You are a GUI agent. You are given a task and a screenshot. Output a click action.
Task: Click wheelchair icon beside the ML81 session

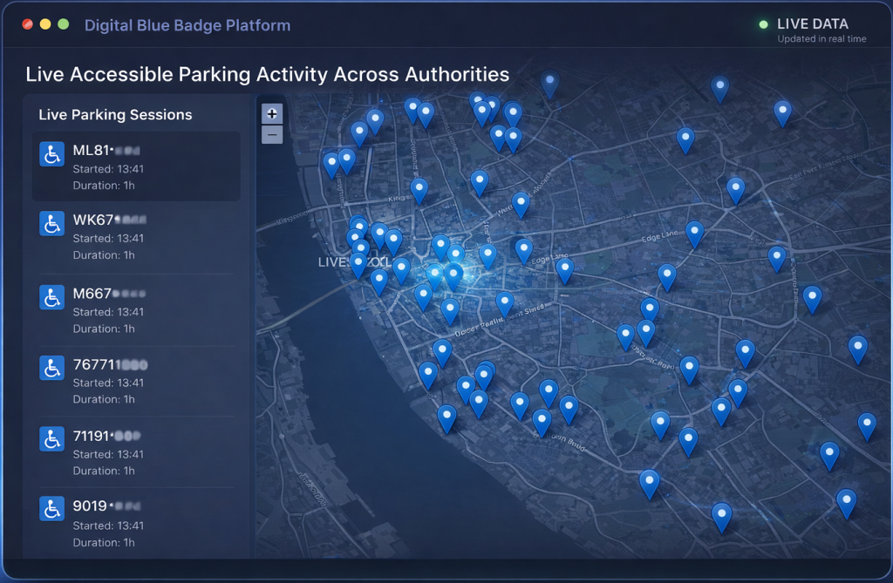[52, 154]
